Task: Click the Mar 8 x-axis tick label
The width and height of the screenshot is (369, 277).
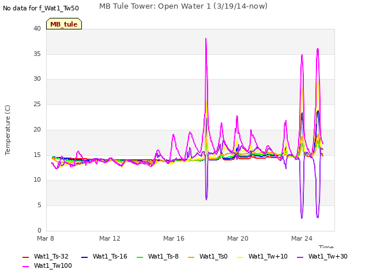Action: 46,238
